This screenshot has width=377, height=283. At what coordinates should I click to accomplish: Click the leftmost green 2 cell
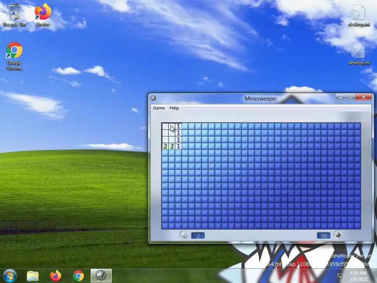[x=165, y=146]
